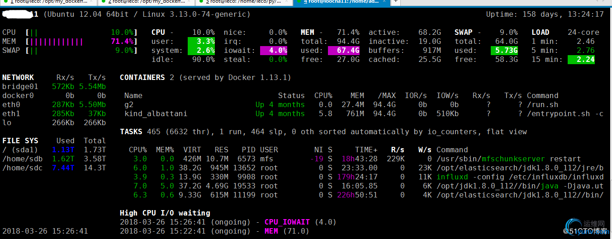The height and width of the screenshot is (239, 612).
Task: Select process with PID 19533
Action: (x=366, y=186)
